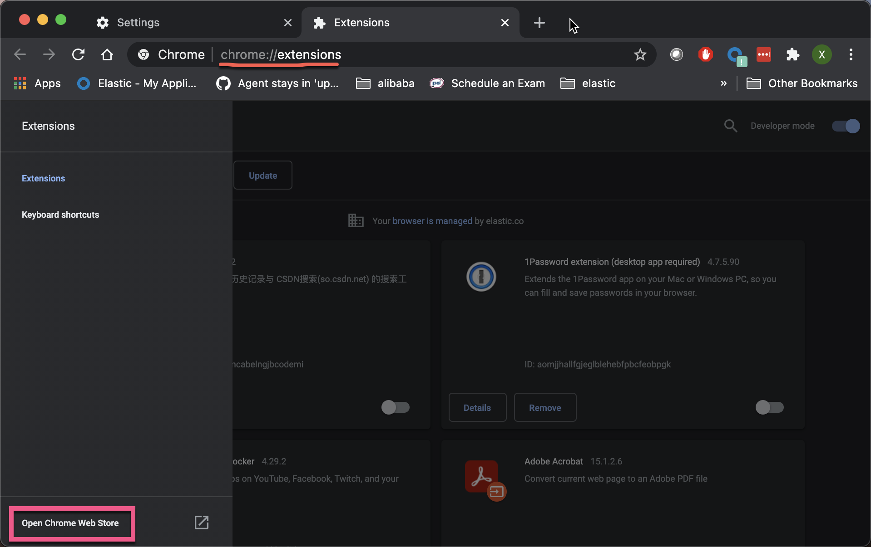The width and height of the screenshot is (871, 547).
Task: Click the profile avatar X icon
Action: coord(822,54)
